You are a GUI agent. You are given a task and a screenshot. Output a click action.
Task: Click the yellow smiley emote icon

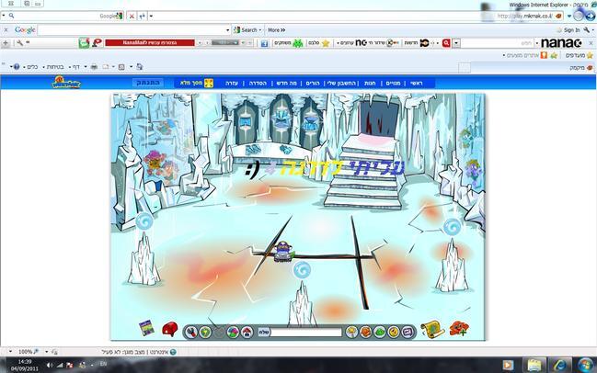tap(394, 332)
